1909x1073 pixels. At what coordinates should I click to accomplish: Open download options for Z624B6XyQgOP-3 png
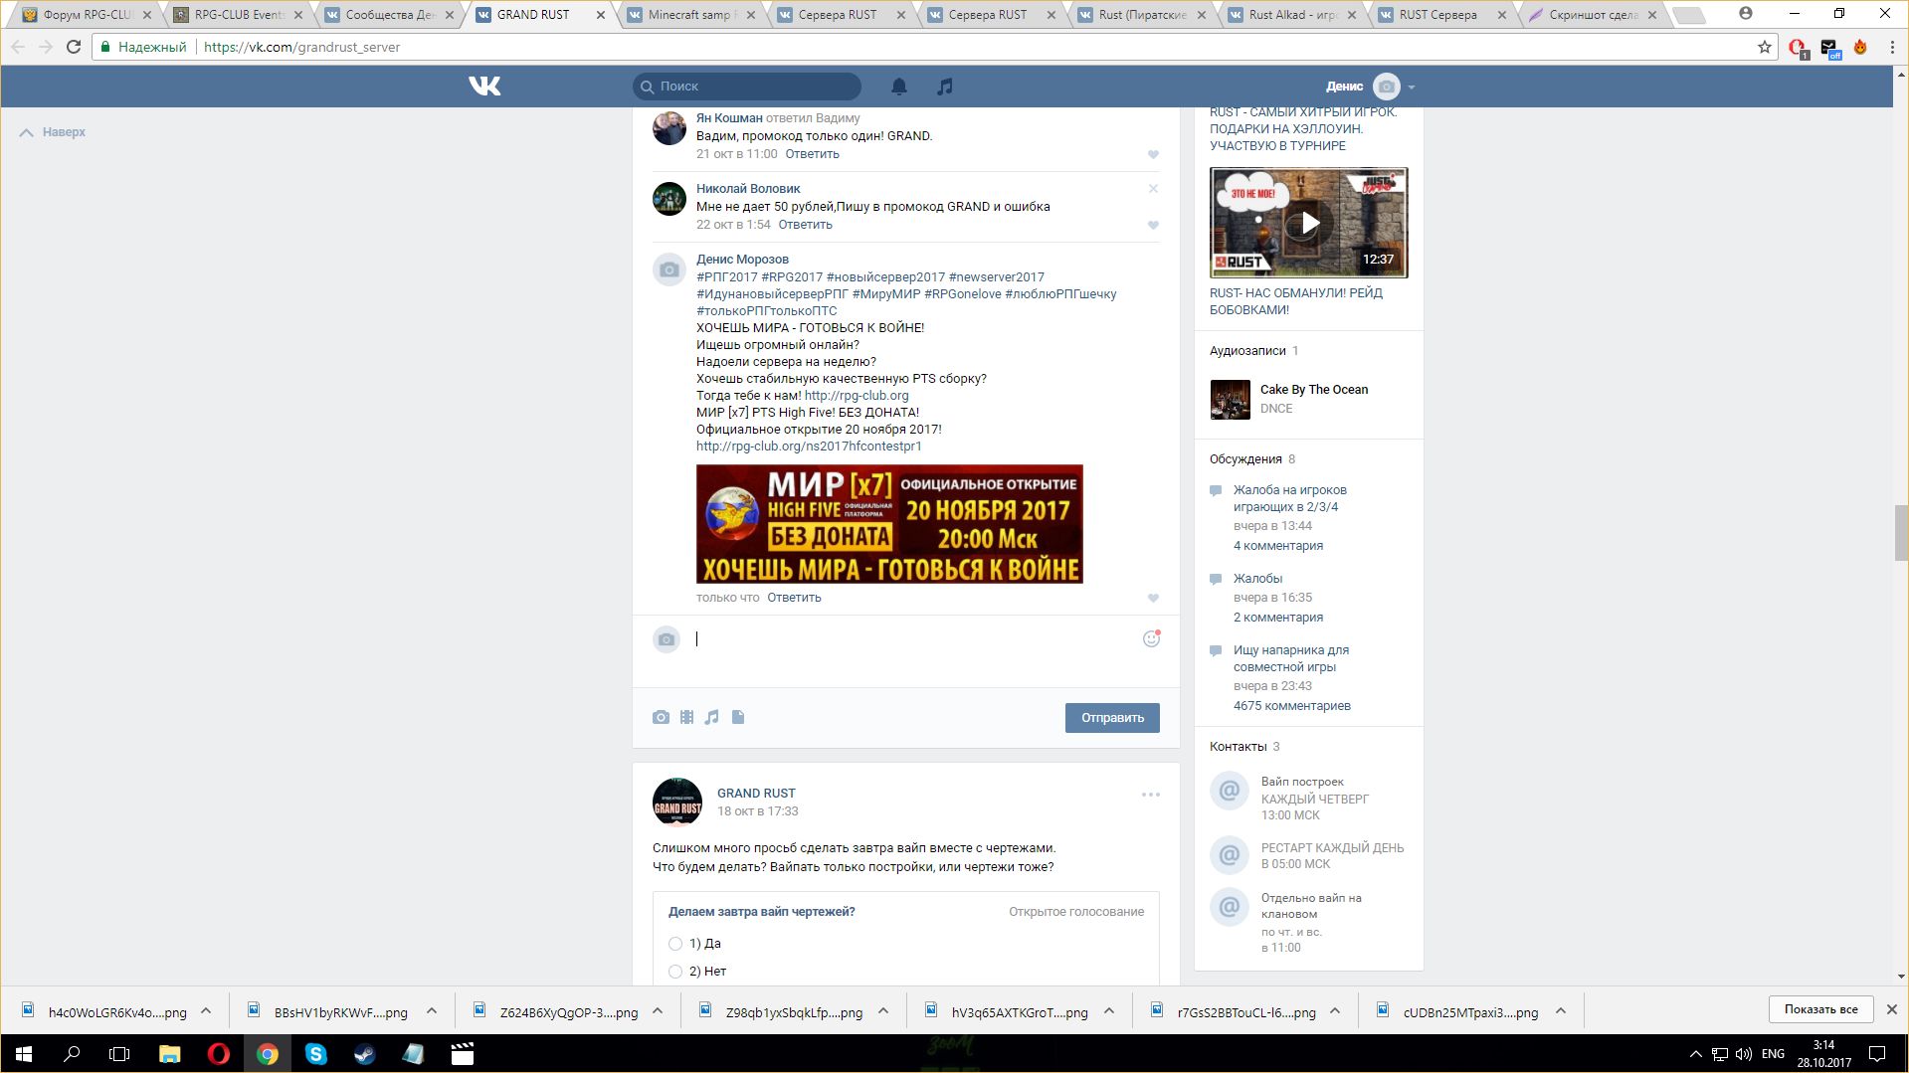(658, 1011)
